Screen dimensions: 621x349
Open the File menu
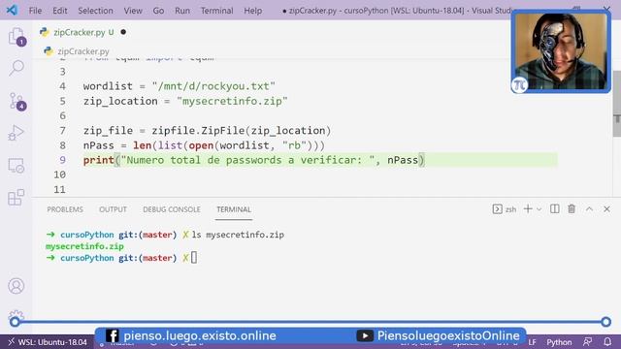35,11
